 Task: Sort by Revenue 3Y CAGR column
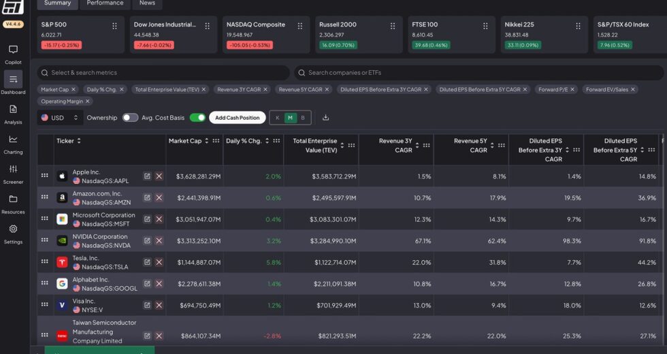tap(417, 146)
